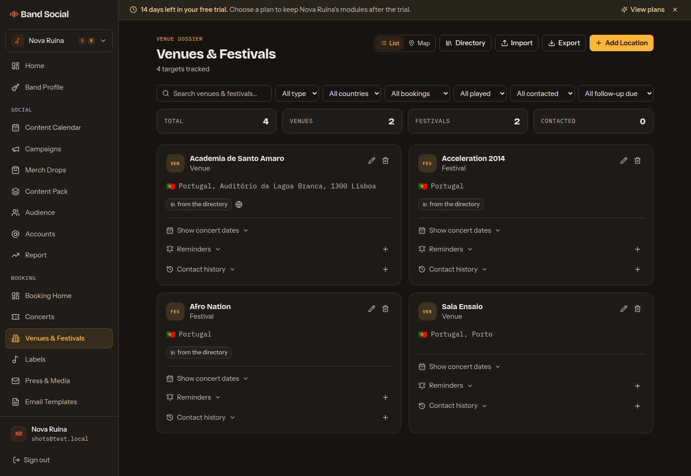
Task: Open Content Calendar in the sidebar
Action: (x=59, y=128)
